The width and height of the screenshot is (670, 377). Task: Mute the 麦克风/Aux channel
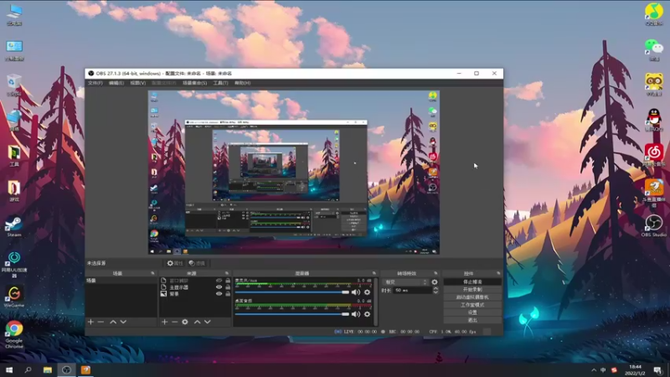(355, 292)
